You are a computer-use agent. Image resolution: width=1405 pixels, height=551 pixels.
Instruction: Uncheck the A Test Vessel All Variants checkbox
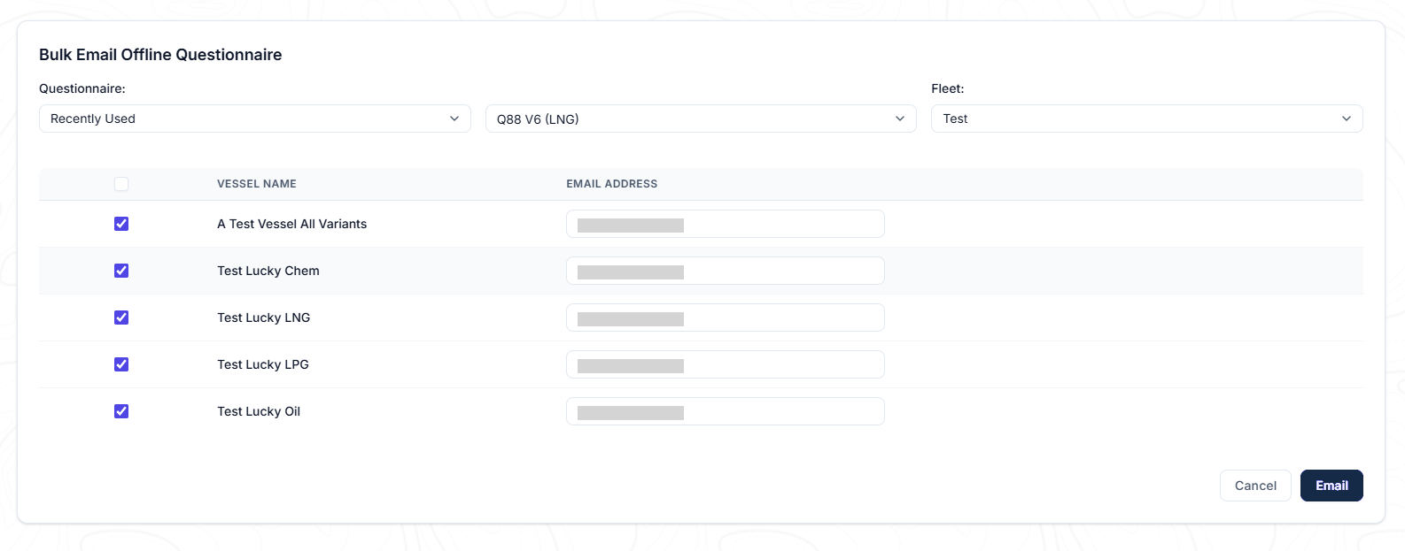tap(121, 224)
